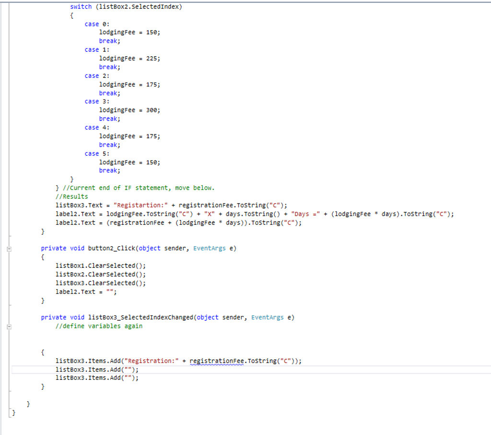Collapse the button2_Click method using its fold marker
The height and width of the screenshot is (435, 491).
click(8, 250)
